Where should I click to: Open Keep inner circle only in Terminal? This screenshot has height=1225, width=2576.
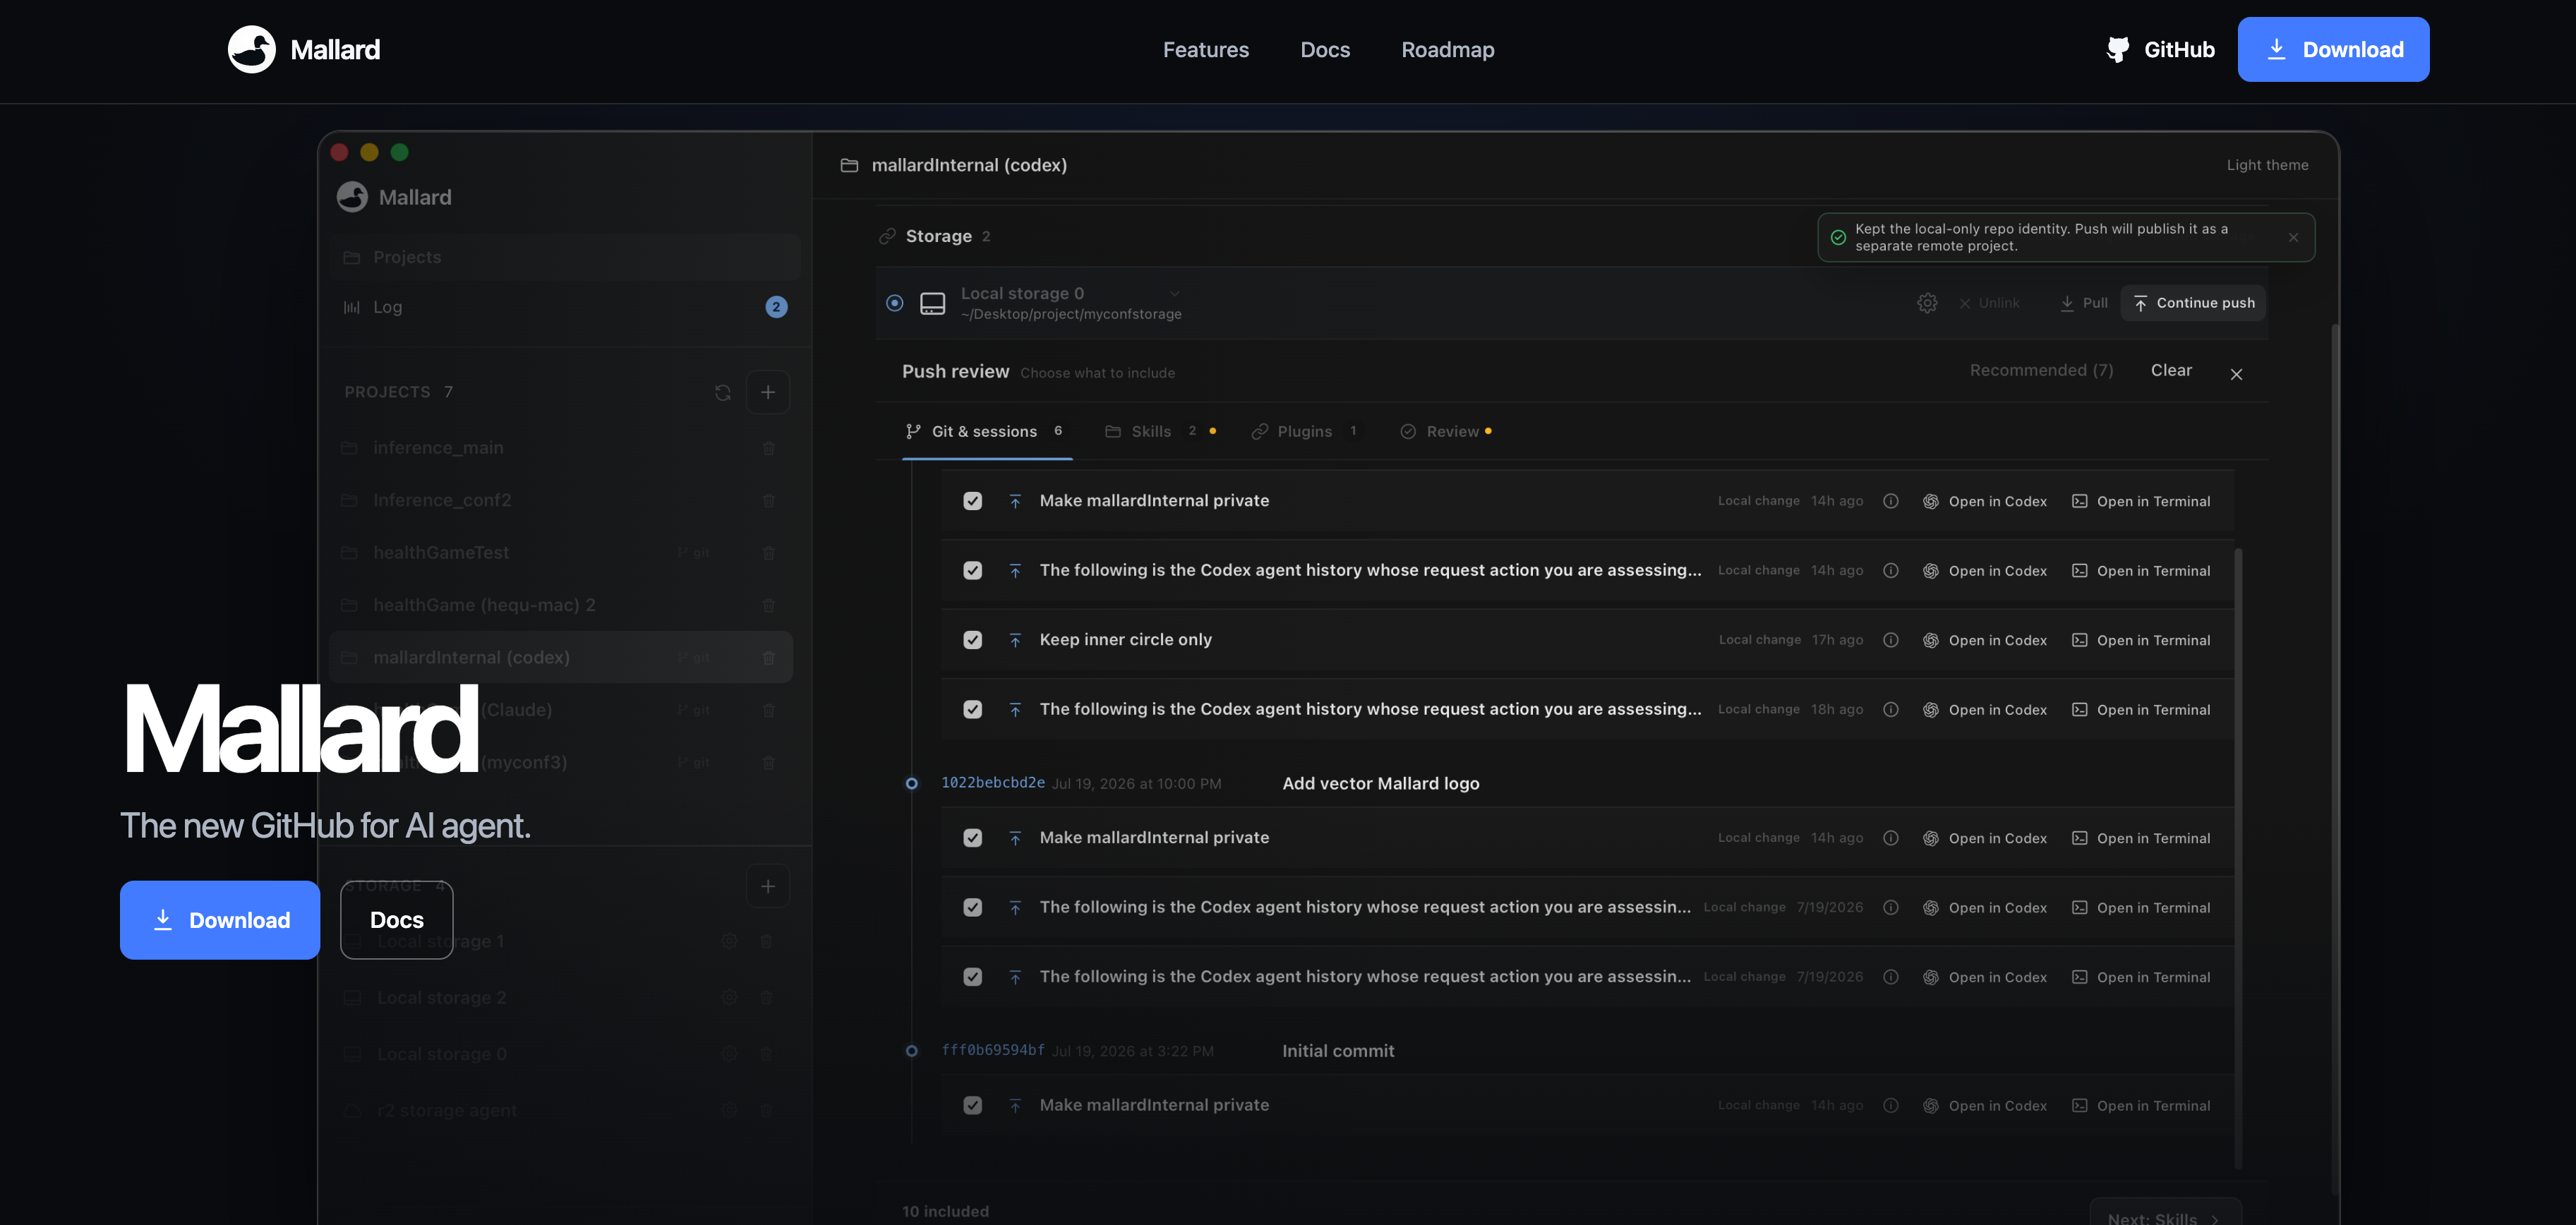[x=2141, y=640]
